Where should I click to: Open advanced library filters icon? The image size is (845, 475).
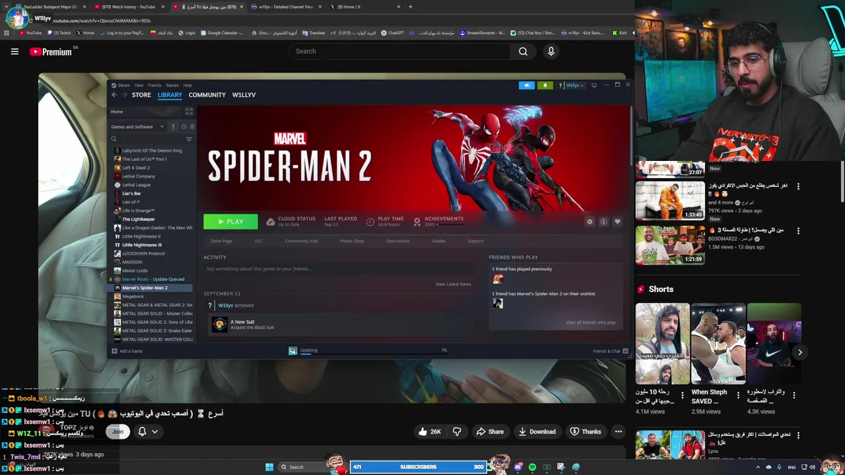click(189, 139)
